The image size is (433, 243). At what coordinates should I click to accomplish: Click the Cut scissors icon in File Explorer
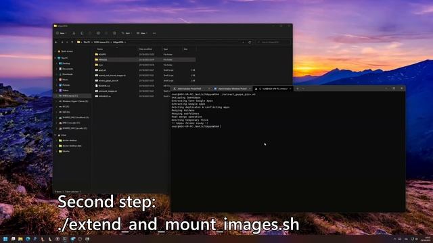74,33
